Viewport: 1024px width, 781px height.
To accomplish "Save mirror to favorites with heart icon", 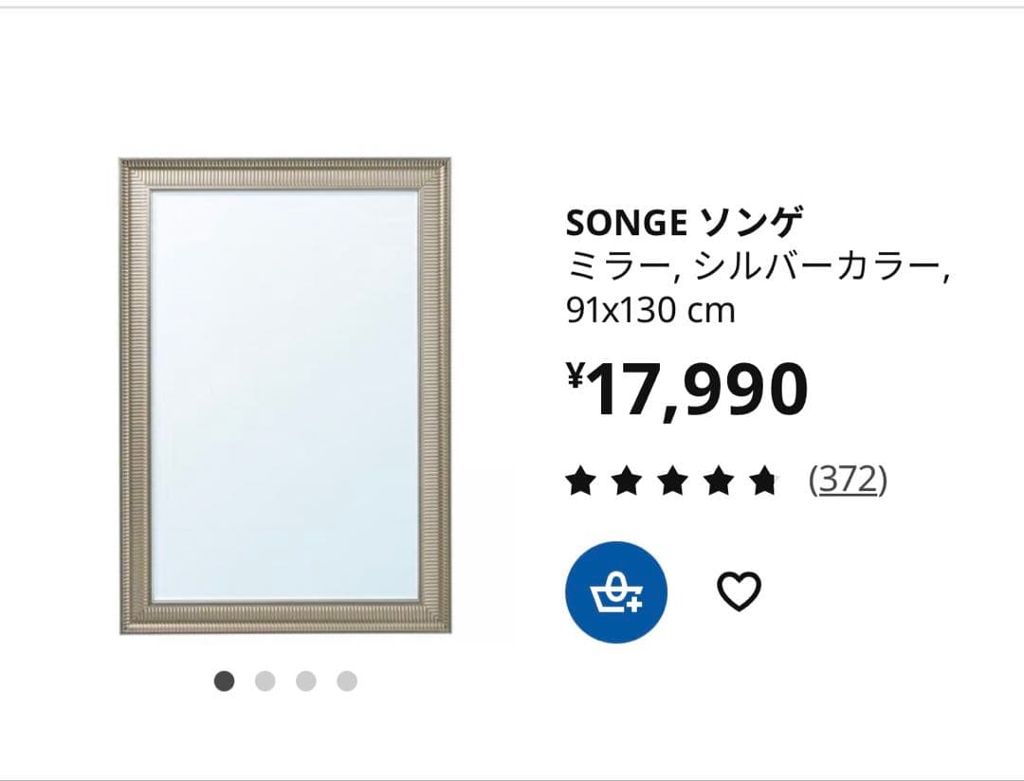I will (739, 592).
